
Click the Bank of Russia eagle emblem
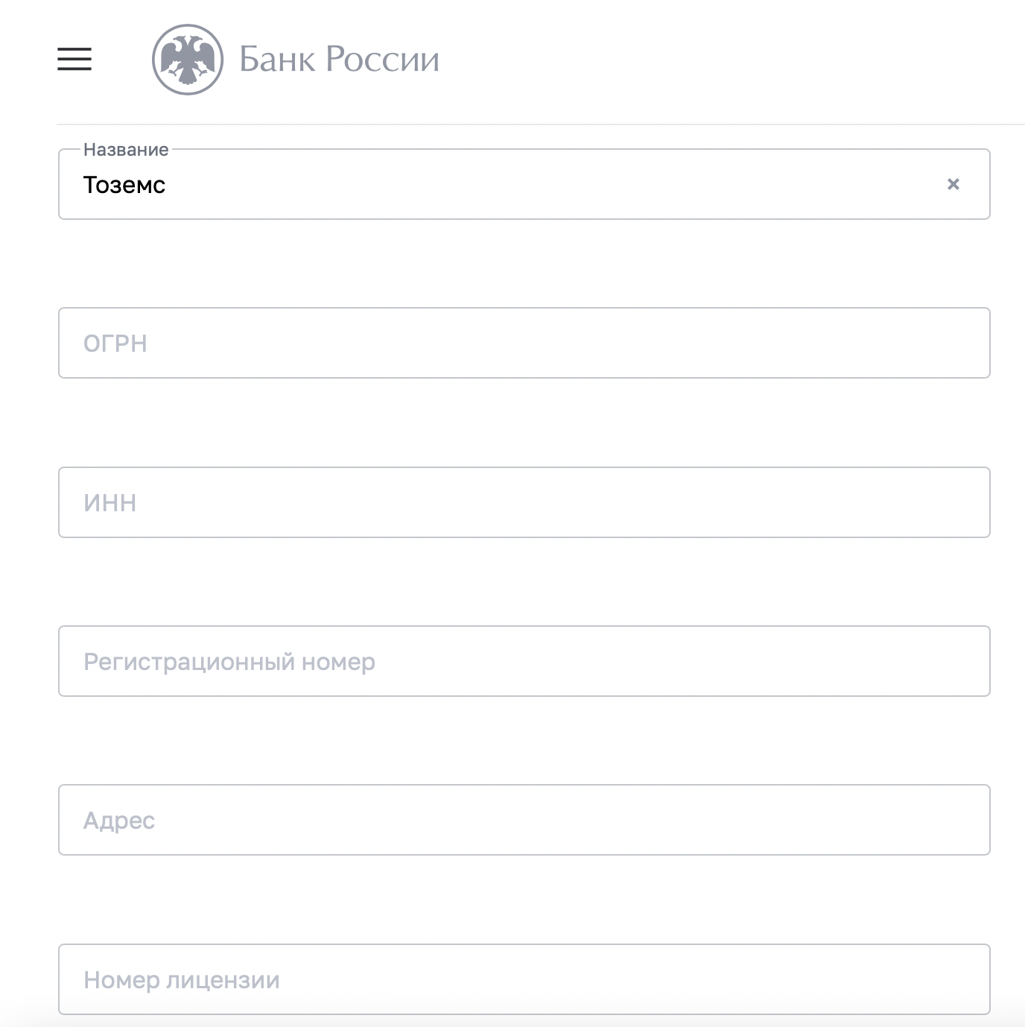tap(188, 60)
